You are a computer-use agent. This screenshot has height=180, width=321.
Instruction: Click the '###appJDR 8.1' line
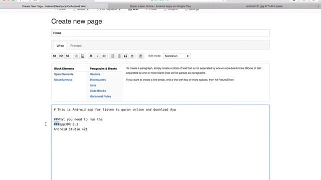coord(66,124)
